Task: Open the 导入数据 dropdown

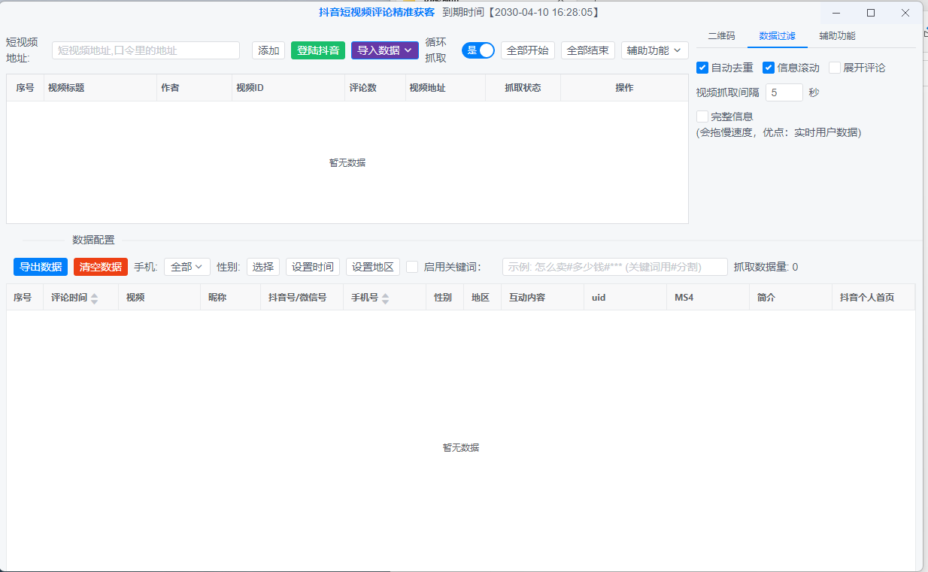Action: click(x=385, y=50)
